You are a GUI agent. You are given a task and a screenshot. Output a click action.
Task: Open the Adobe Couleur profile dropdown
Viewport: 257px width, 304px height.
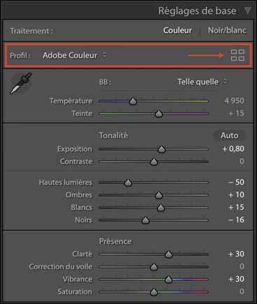coord(75,55)
